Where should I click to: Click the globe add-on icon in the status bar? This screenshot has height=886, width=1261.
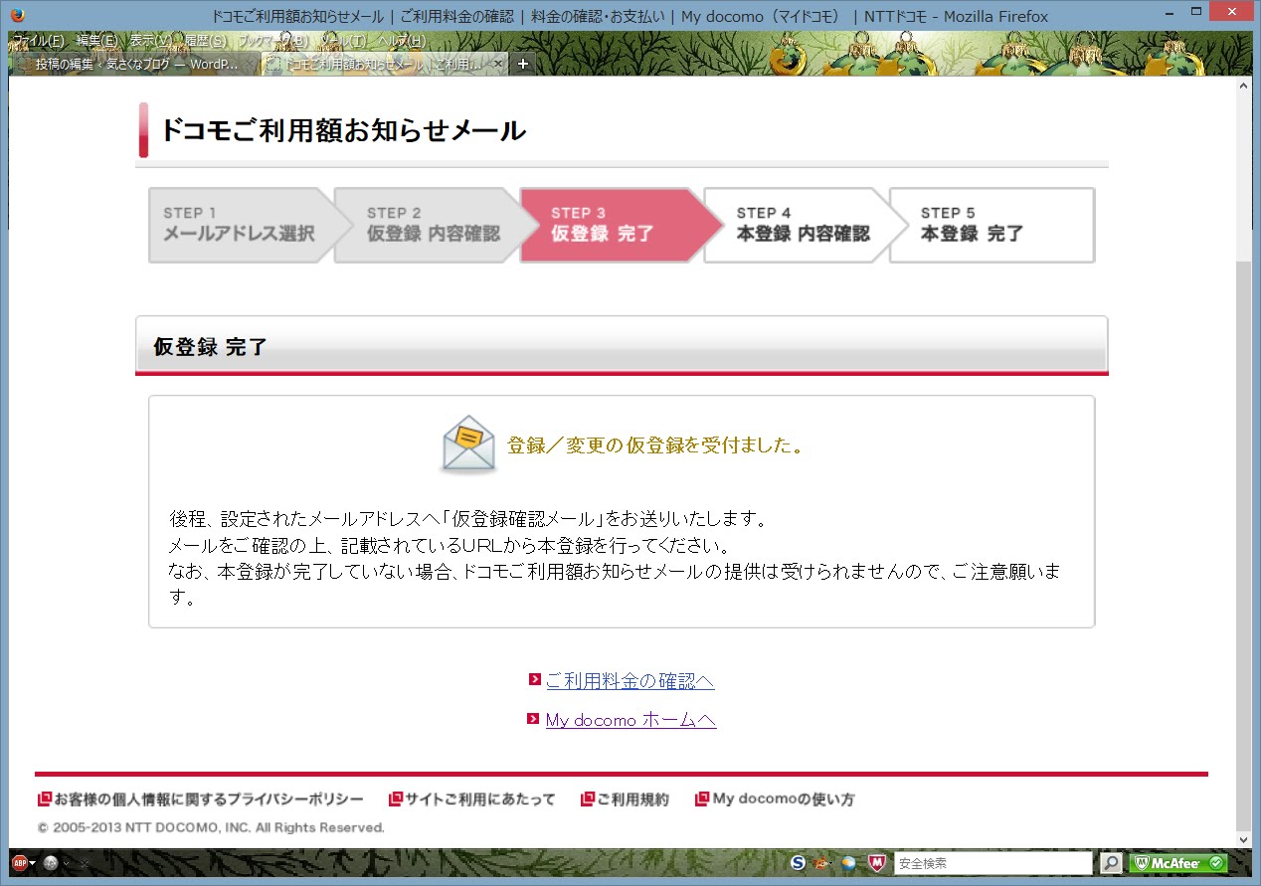(x=848, y=863)
